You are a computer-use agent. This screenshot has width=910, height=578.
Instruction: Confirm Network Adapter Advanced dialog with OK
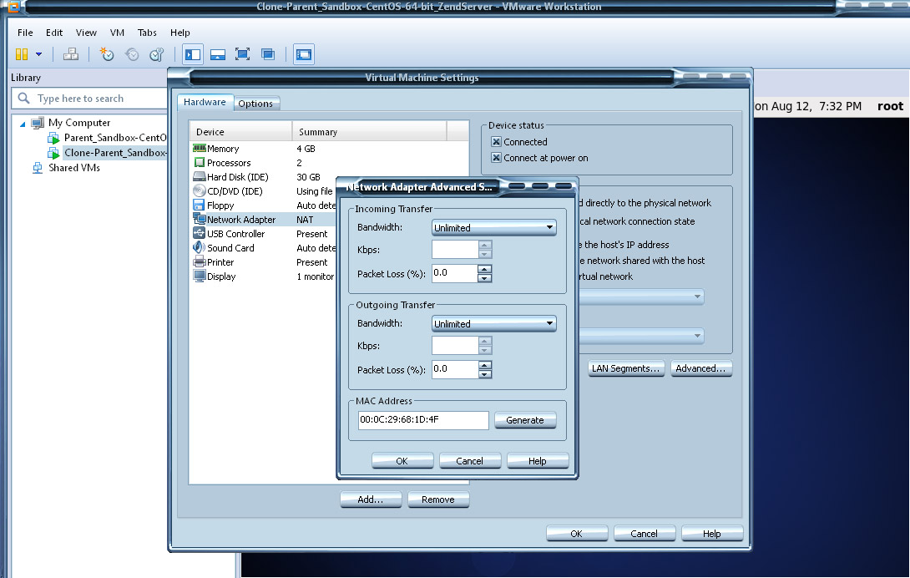(402, 461)
